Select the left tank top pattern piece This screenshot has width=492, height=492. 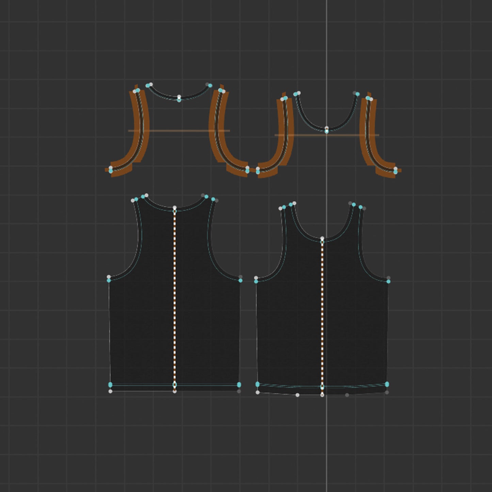(143, 323)
